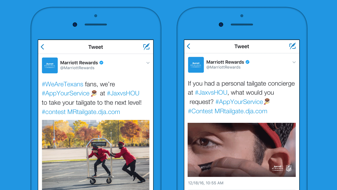This screenshot has width=337, height=190.
Task: Expand tweet options chevron on right phone
Action: [x=294, y=62]
